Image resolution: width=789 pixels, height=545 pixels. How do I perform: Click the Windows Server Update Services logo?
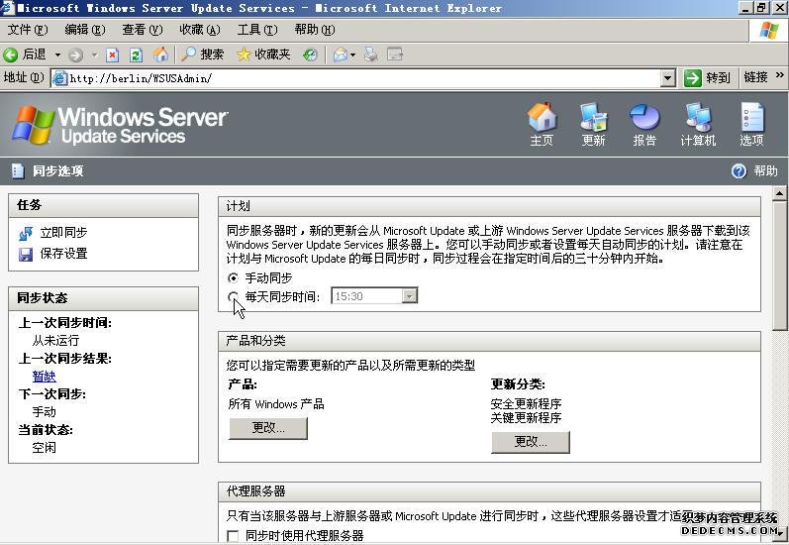click(x=120, y=125)
